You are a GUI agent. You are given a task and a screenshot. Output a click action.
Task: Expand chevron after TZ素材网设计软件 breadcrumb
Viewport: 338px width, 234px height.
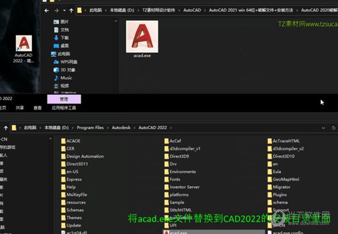(x=179, y=10)
